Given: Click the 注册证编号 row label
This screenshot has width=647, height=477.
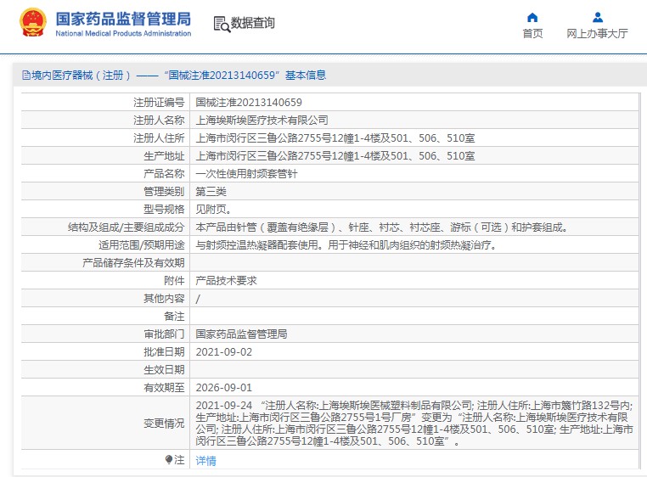Looking at the screenshot, I should pos(159,103).
